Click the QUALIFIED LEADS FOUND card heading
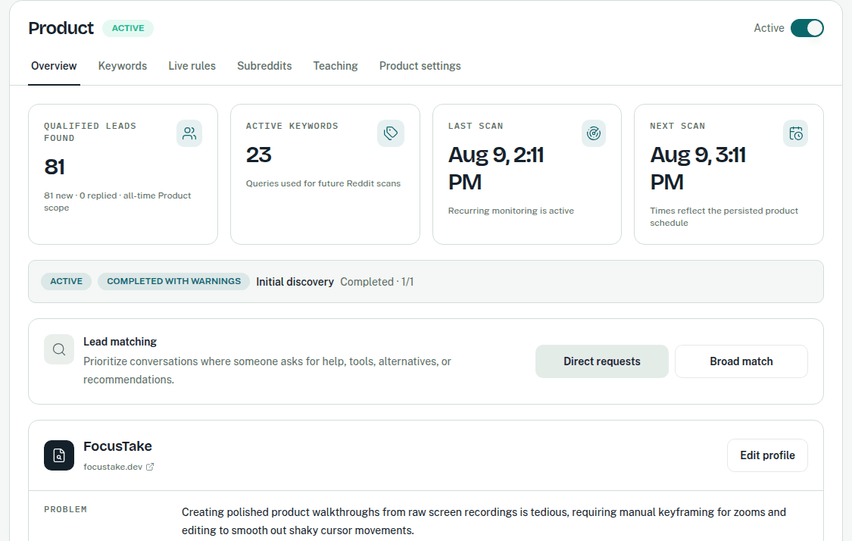The height and width of the screenshot is (541, 852). click(89, 132)
